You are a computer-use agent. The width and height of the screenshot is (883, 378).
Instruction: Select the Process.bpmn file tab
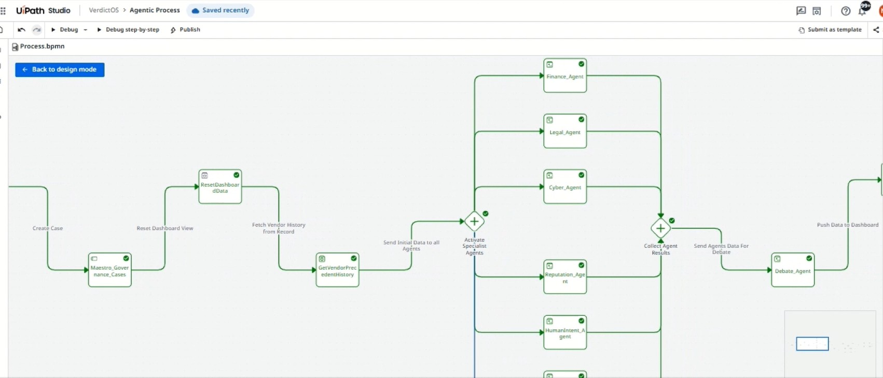[38, 46]
